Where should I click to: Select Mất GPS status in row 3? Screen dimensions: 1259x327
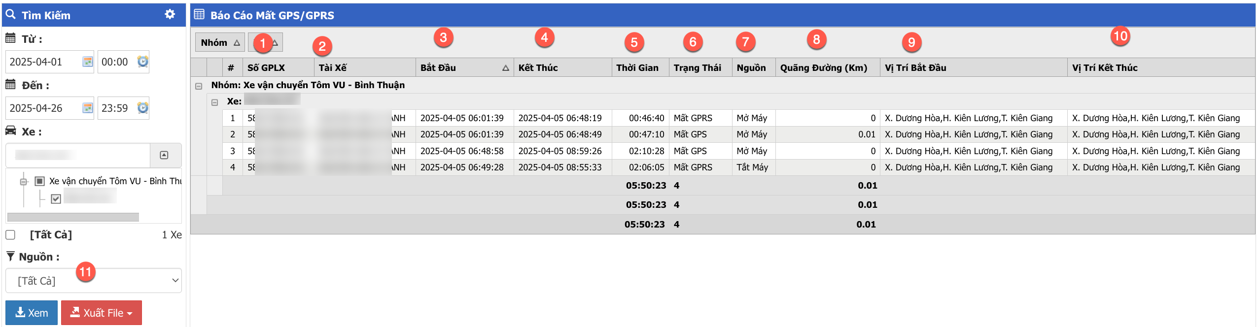(700, 151)
